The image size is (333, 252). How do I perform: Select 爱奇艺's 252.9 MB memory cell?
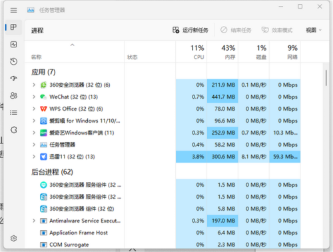222,133
